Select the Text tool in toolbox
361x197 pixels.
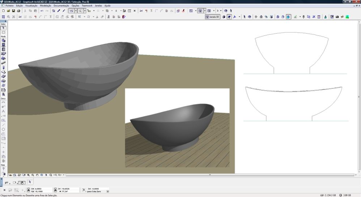coord(4,111)
